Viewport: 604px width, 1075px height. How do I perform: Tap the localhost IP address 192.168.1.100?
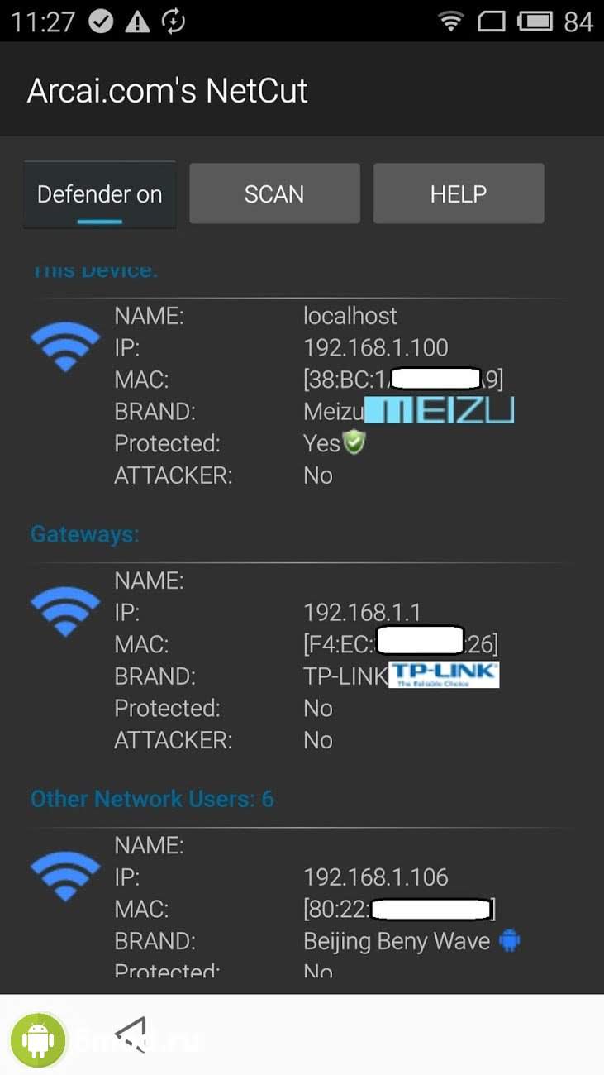(x=376, y=347)
